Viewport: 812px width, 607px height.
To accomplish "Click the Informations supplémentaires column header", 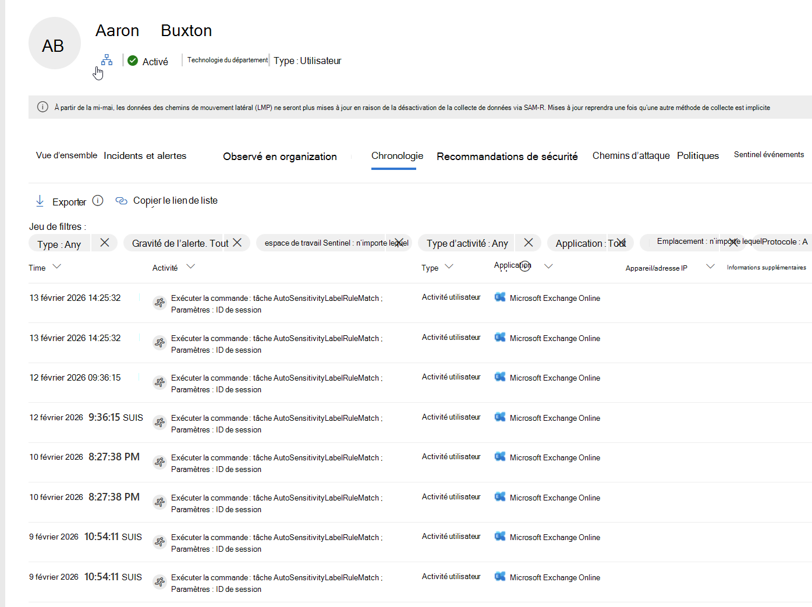I will pos(767,268).
